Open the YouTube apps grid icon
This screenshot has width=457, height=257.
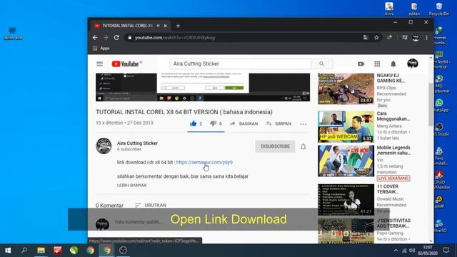coord(377,64)
